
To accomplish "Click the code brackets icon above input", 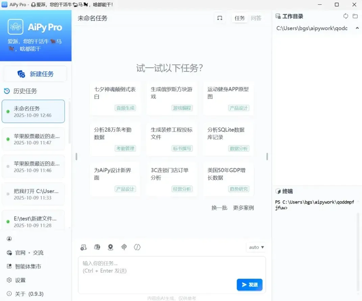I will [x=137, y=247].
